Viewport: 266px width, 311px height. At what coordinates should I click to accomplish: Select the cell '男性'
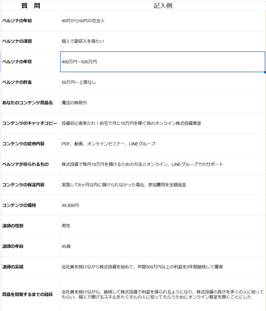(163, 226)
